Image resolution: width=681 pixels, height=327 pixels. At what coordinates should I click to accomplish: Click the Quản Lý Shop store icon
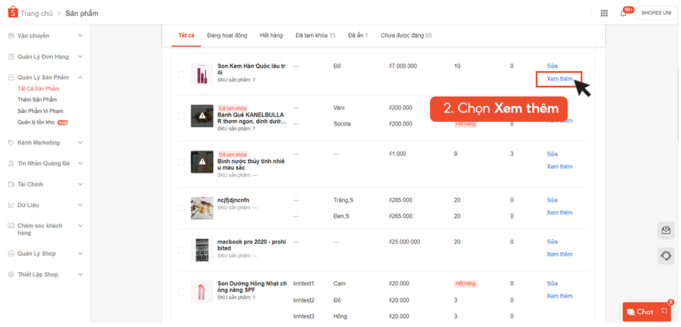point(11,254)
